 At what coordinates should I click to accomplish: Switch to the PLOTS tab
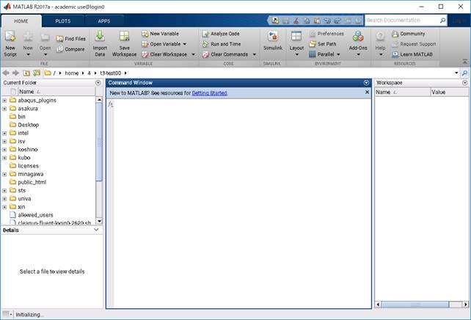point(63,21)
